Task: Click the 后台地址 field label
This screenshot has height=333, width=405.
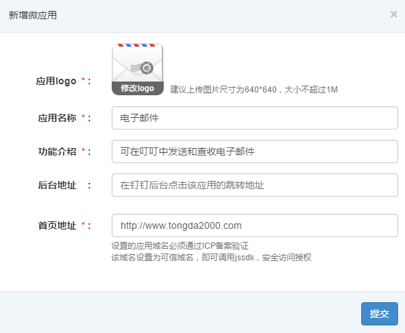Action: coord(57,185)
